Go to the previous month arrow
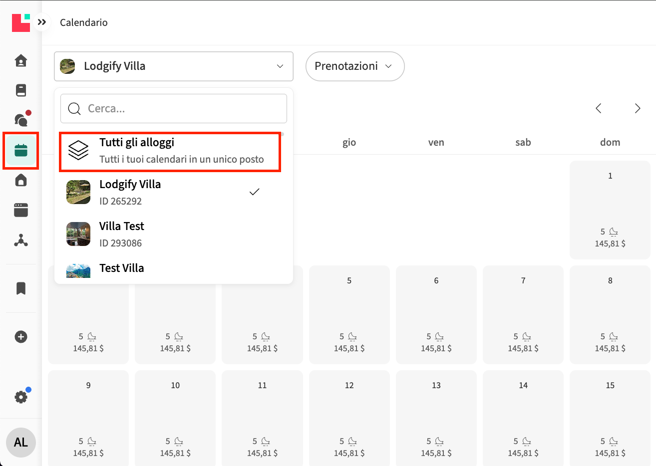 pyautogui.click(x=598, y=108)
